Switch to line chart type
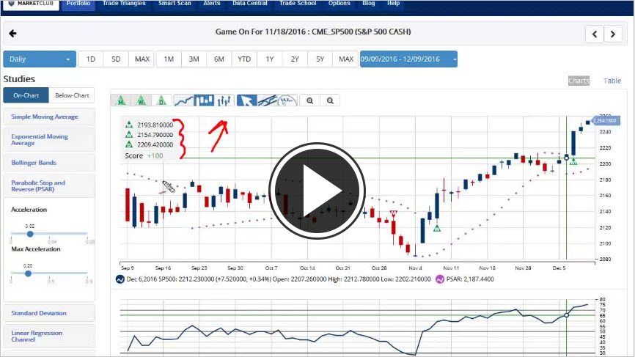 (184, 100)
